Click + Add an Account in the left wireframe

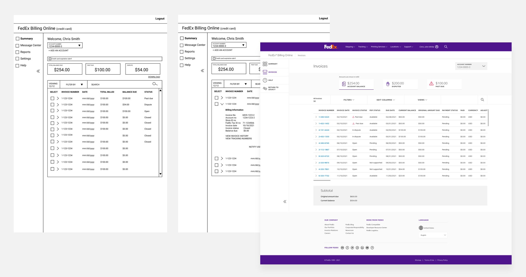[x=58, y=51]
